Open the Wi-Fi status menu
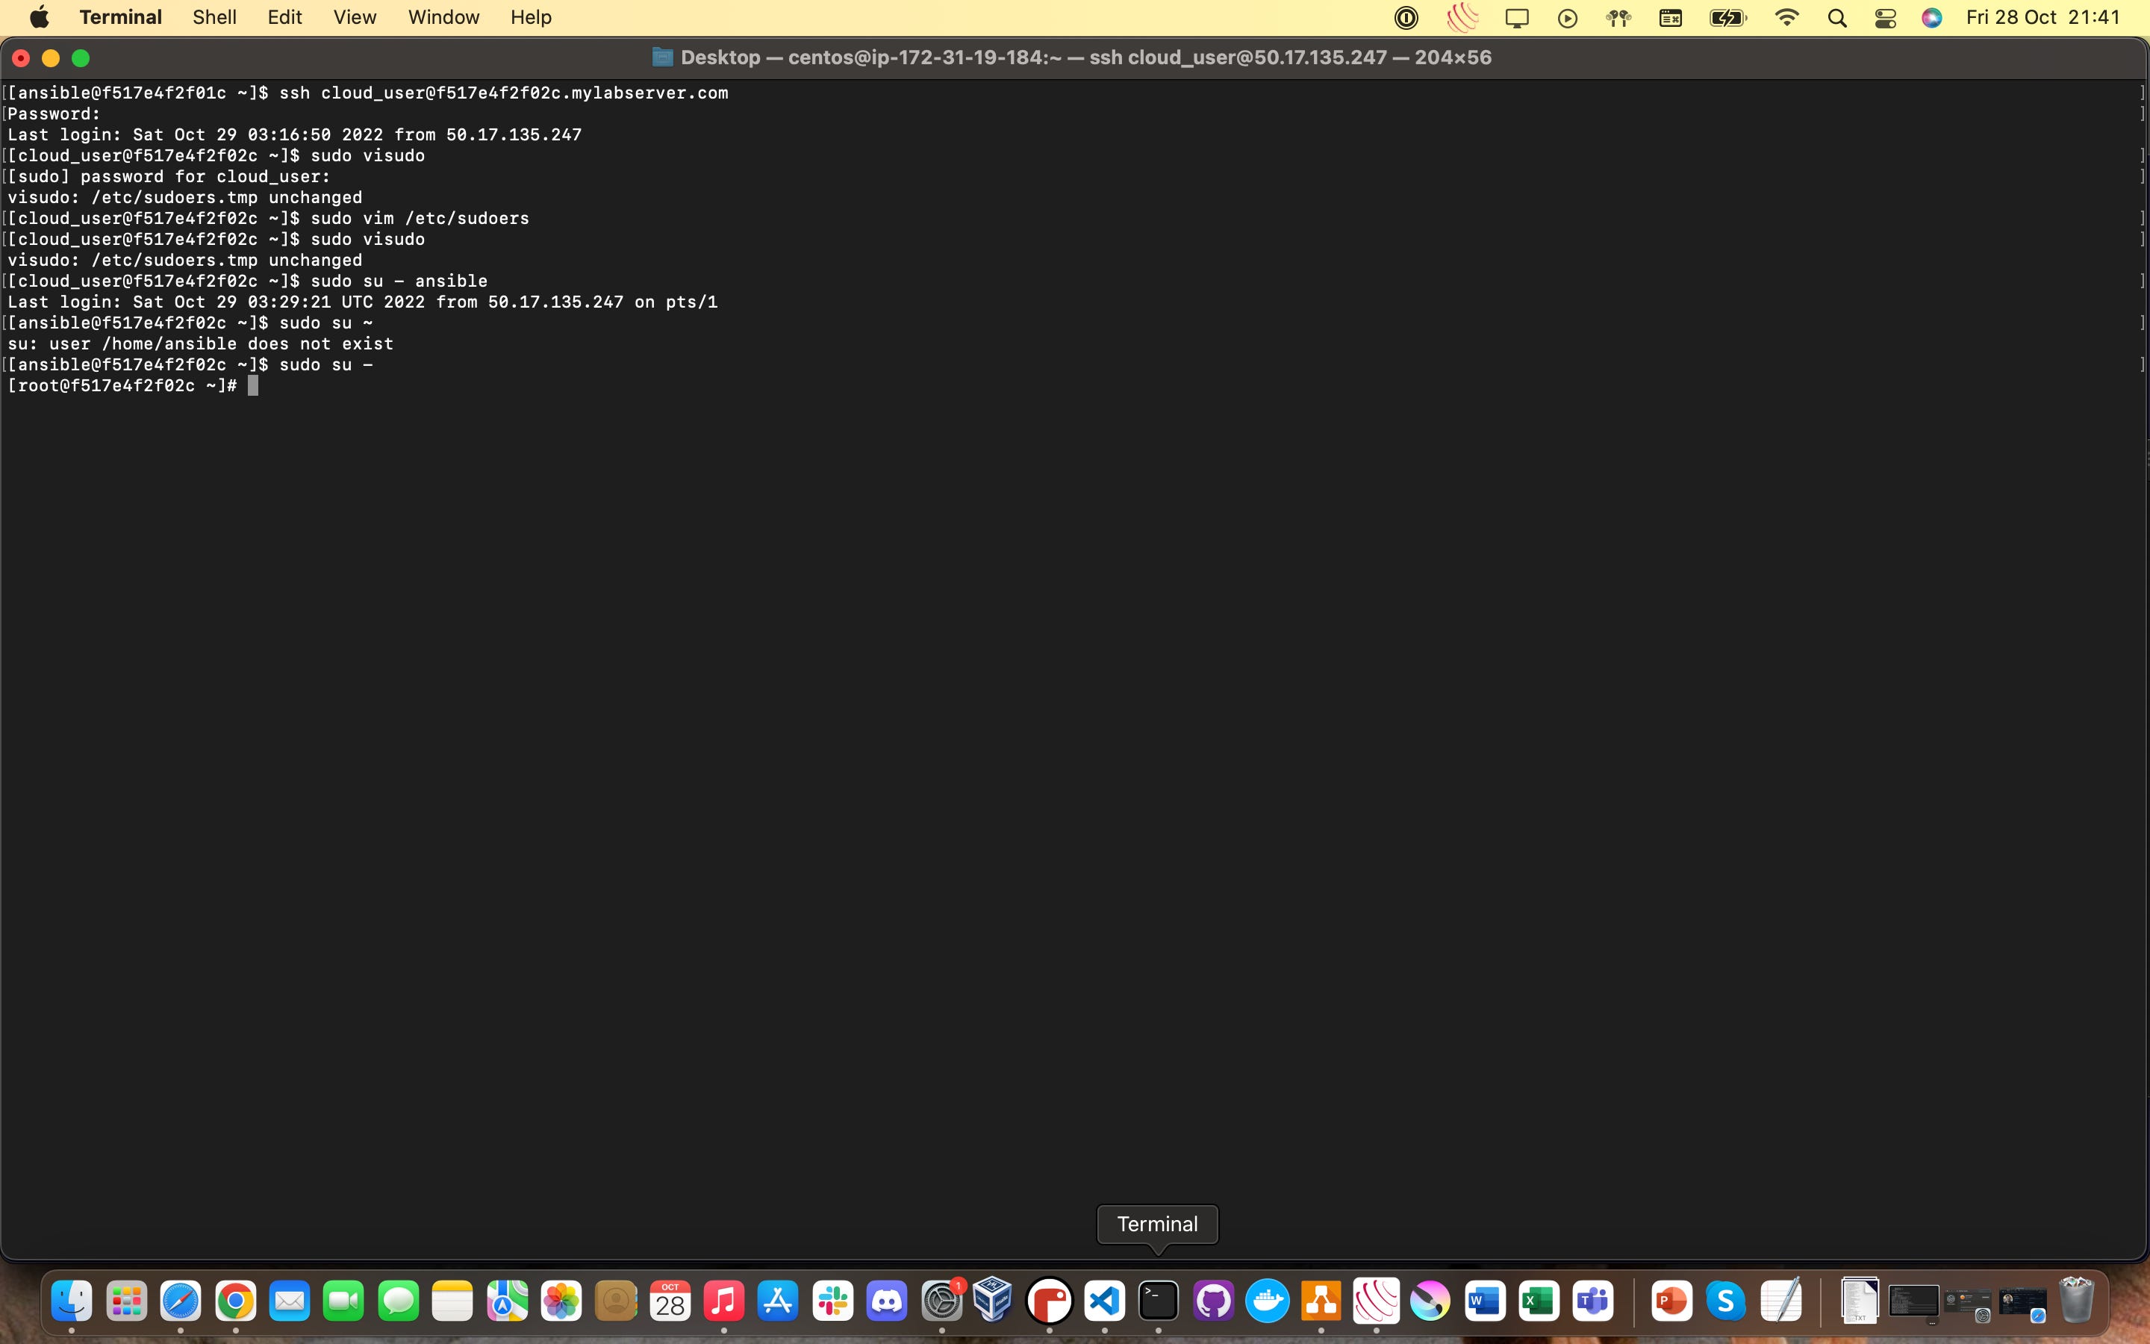 pyautogui.click(x=1786, y=18)
